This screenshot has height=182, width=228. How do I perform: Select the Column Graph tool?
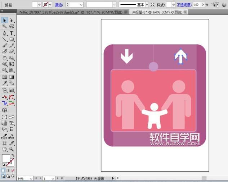(x=12, y=90)
